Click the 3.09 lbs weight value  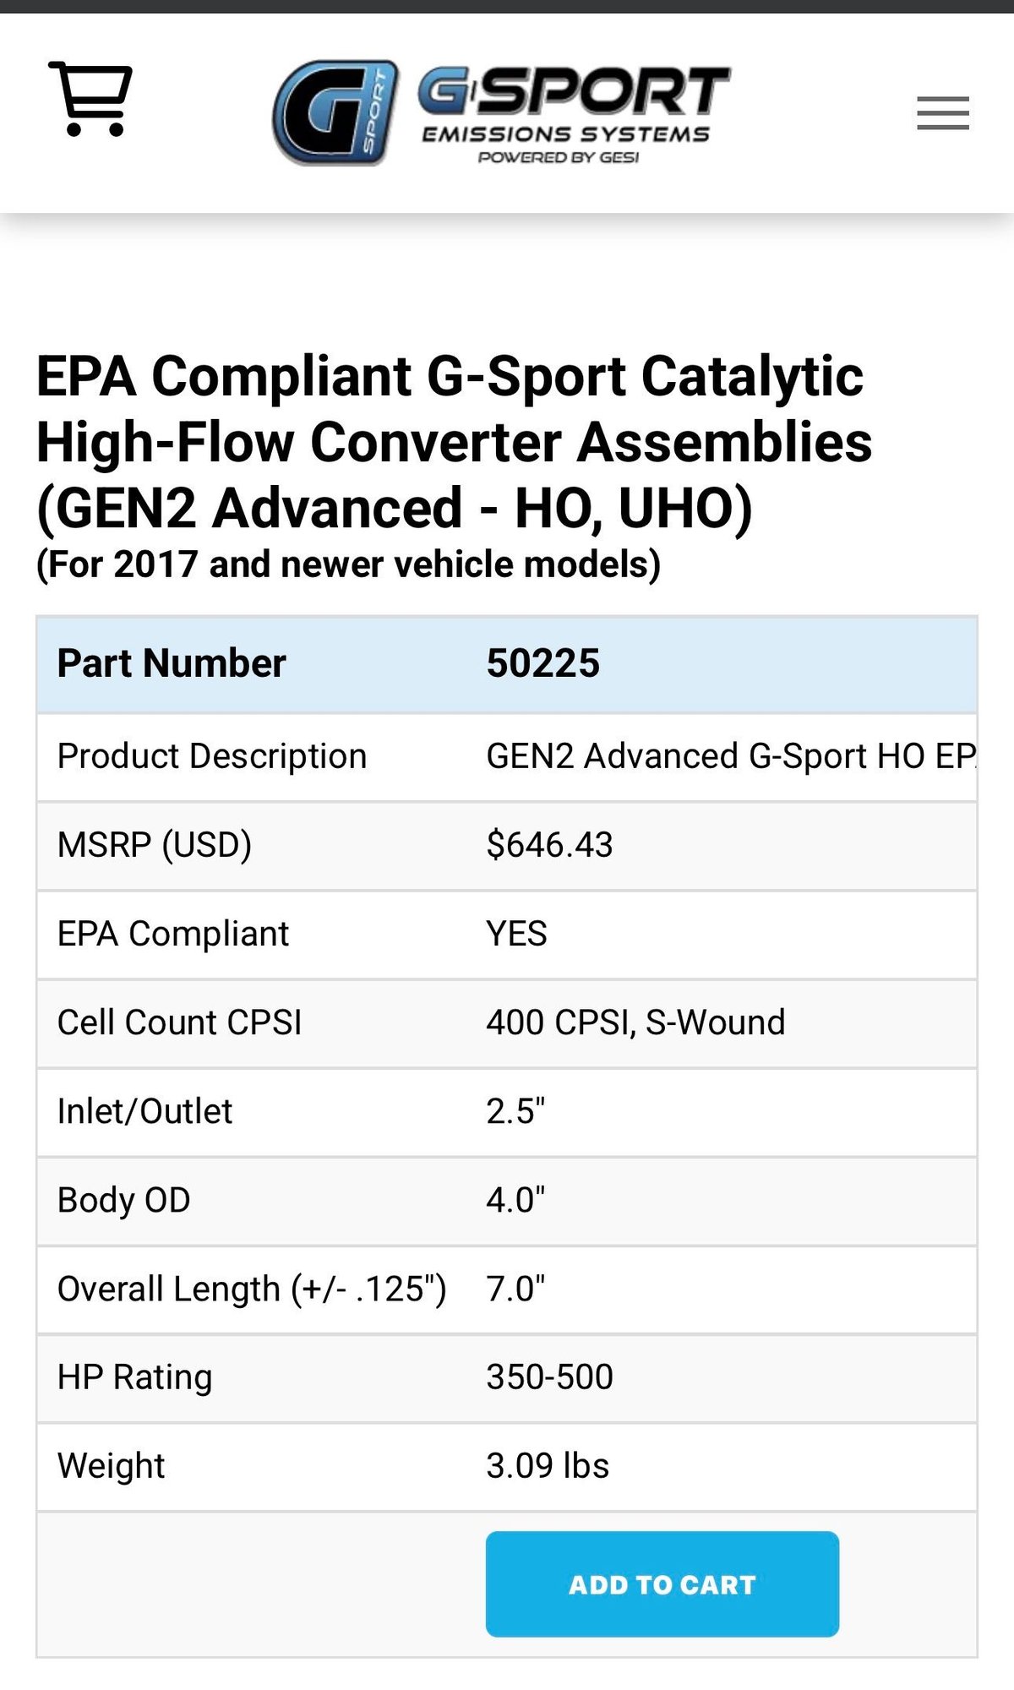(x=548, y=1466)
